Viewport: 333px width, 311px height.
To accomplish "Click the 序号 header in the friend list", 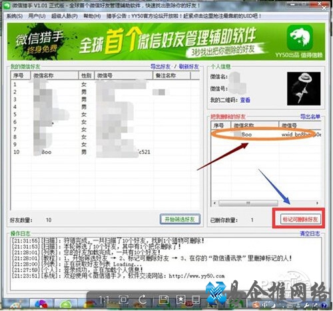I will pyautogui.click(x=21, y=75).
